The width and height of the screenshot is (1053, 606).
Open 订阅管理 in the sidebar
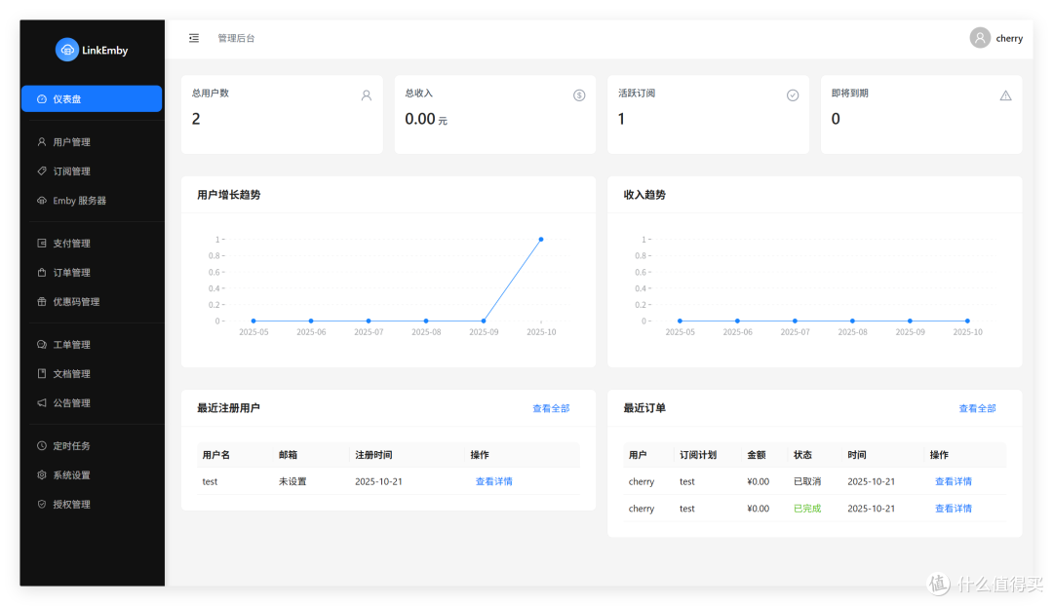(92, 171)
